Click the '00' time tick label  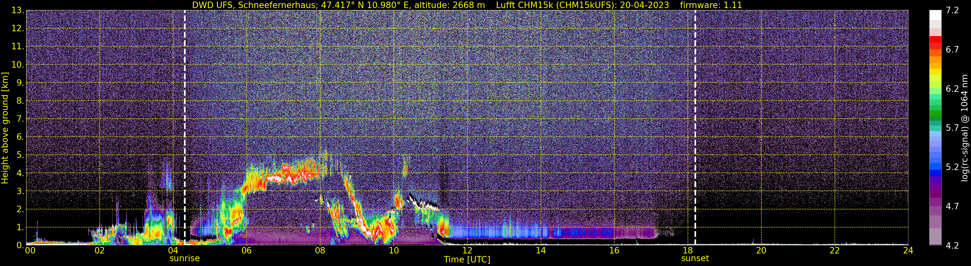coord(30,251)
